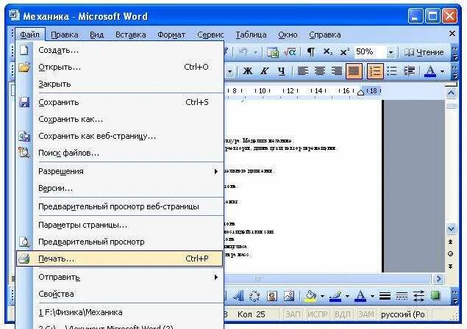Open the Вставка menu
Viewport: 467px width, 329px height.
pyautogui.click(x=131, y=35)
